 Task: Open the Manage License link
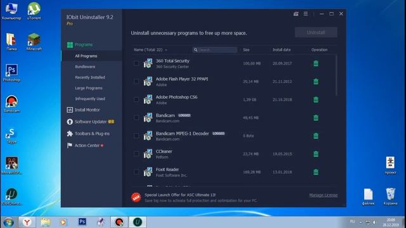click(324, 195)
